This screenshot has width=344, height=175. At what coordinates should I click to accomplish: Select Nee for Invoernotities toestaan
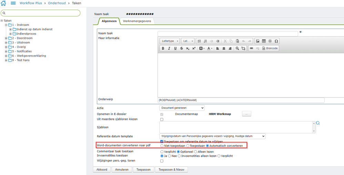pyautogui.click(x=170, y=156)
